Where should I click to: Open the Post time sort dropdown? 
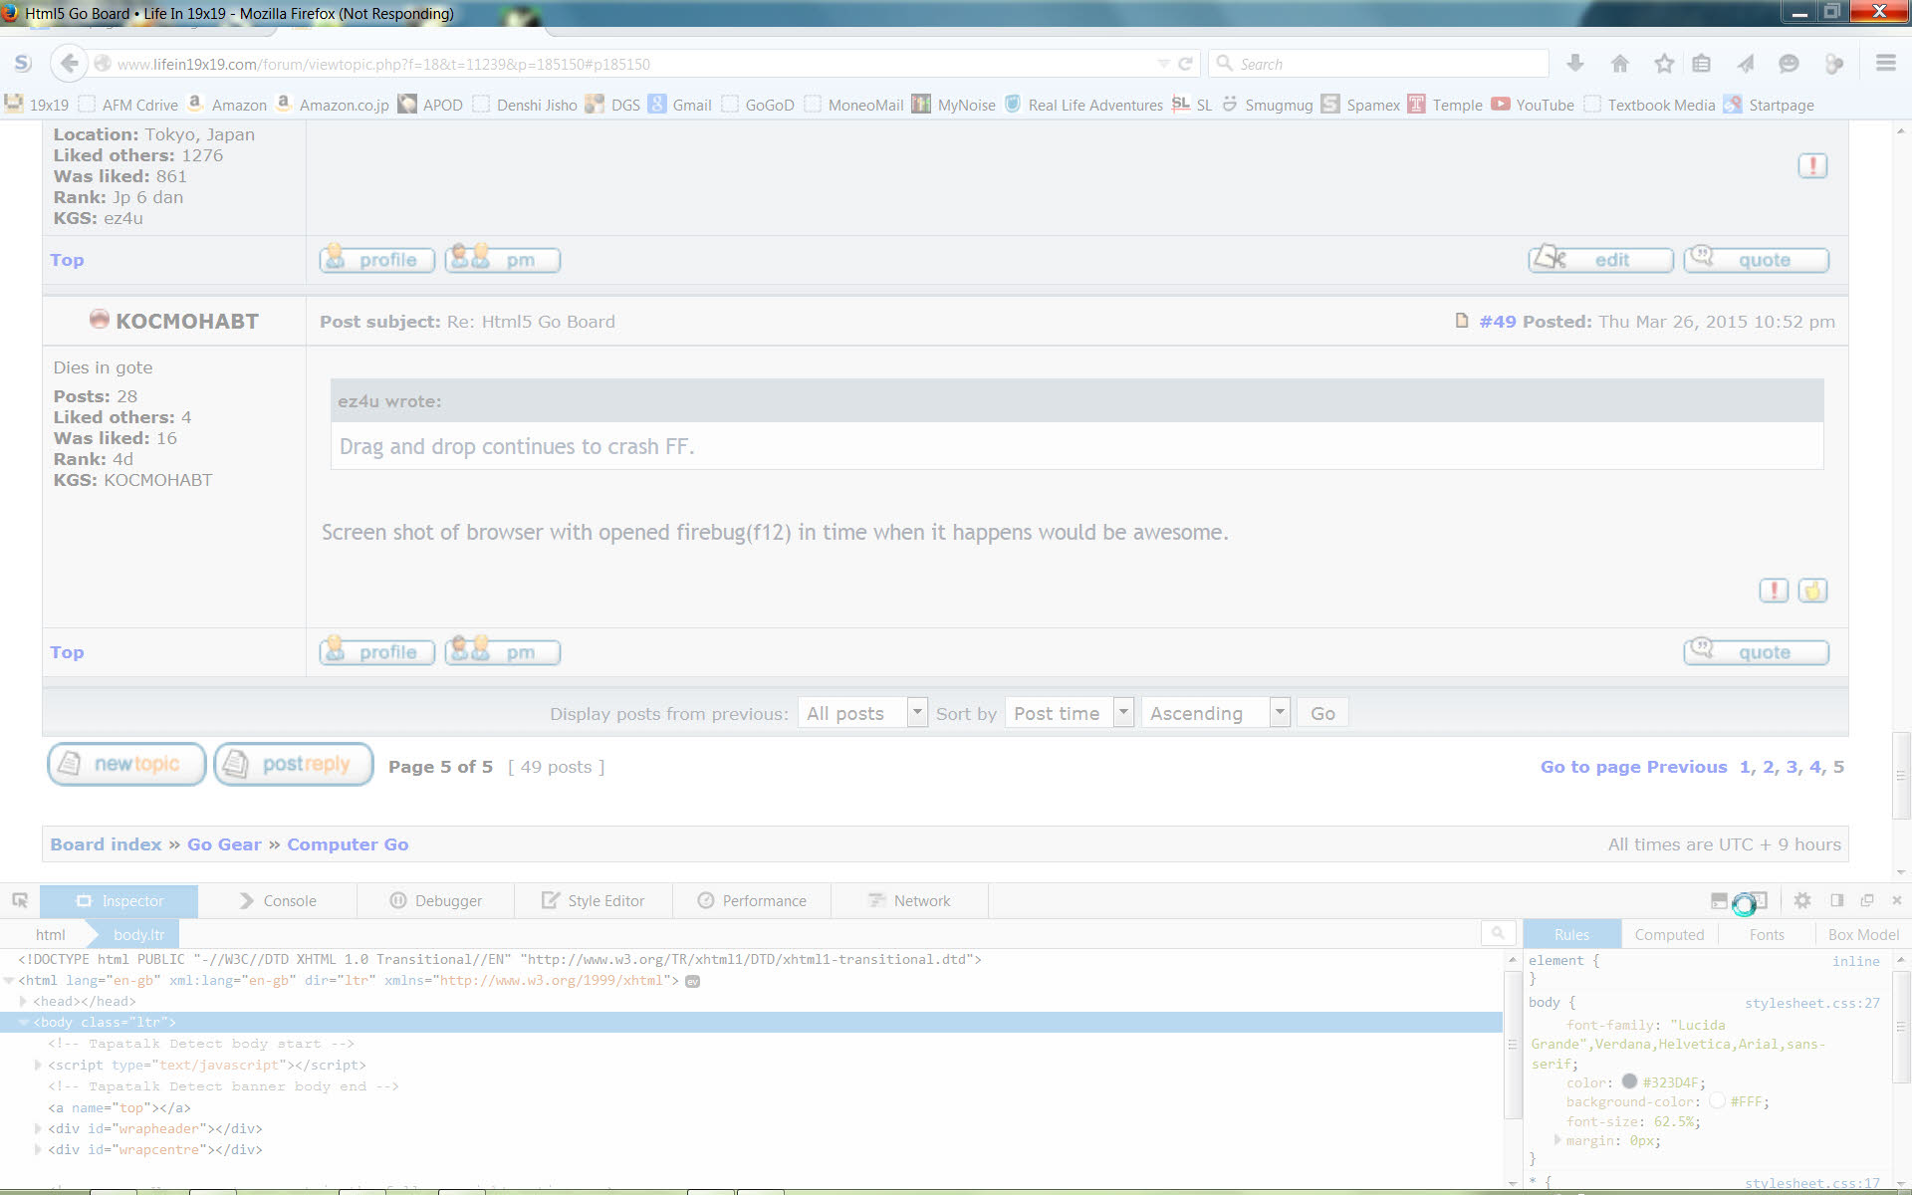pos(1123,712)
